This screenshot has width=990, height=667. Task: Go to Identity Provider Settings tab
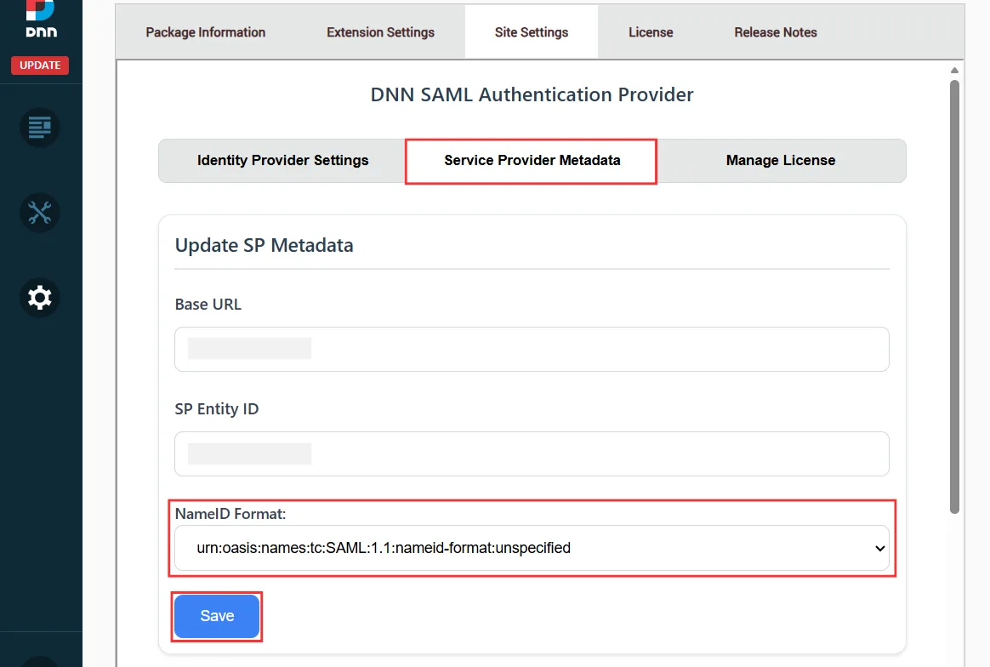[x=282, y=161]
